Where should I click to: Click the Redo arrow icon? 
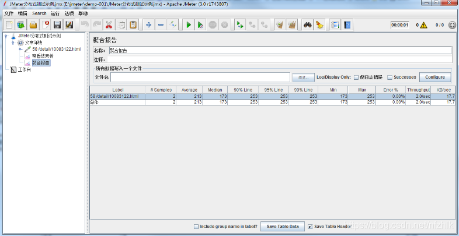point(97,25)
